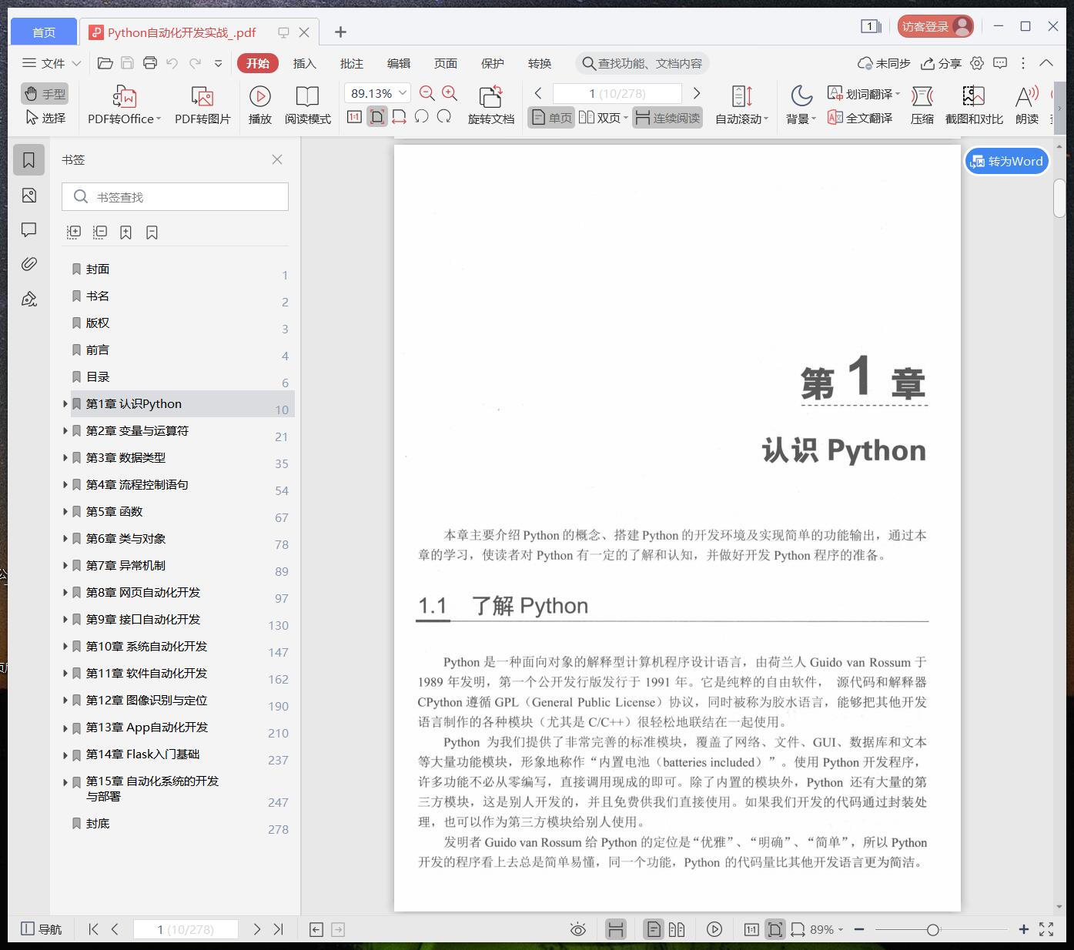Viewport: 1074px width, 950px height.
Task: Open the 文件 menu dropdown
Action: pos(52,63)
